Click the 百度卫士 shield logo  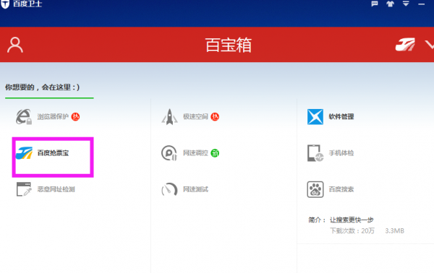pos(5,4)
